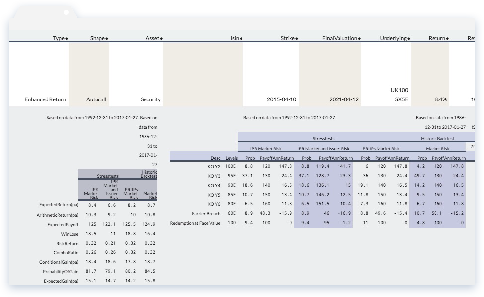
Task: Select the ExpectedGain(pa) row label
Action: [61, 281]
